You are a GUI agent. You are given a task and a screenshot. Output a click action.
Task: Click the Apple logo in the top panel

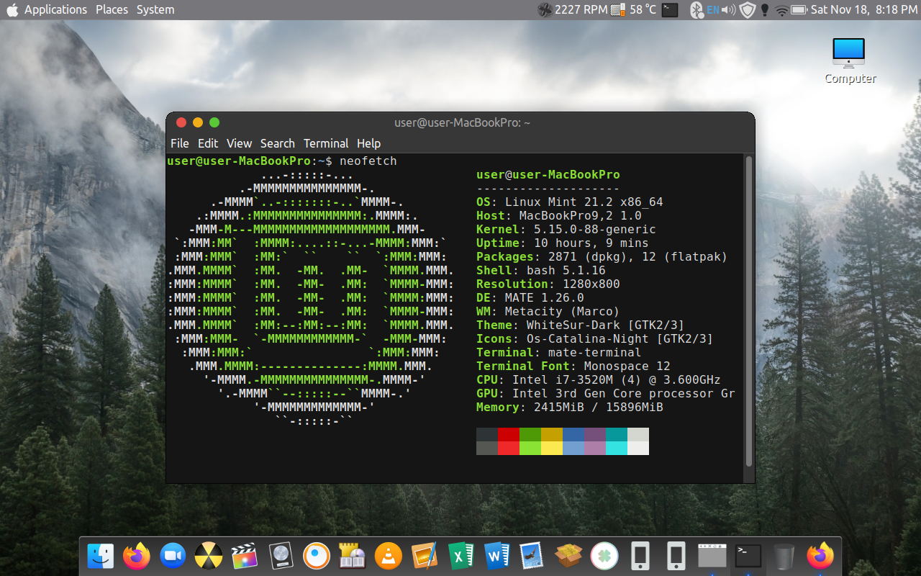tap(12, 9)
